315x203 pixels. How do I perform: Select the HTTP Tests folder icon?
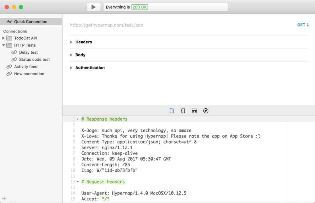click(x=9, y=45)
